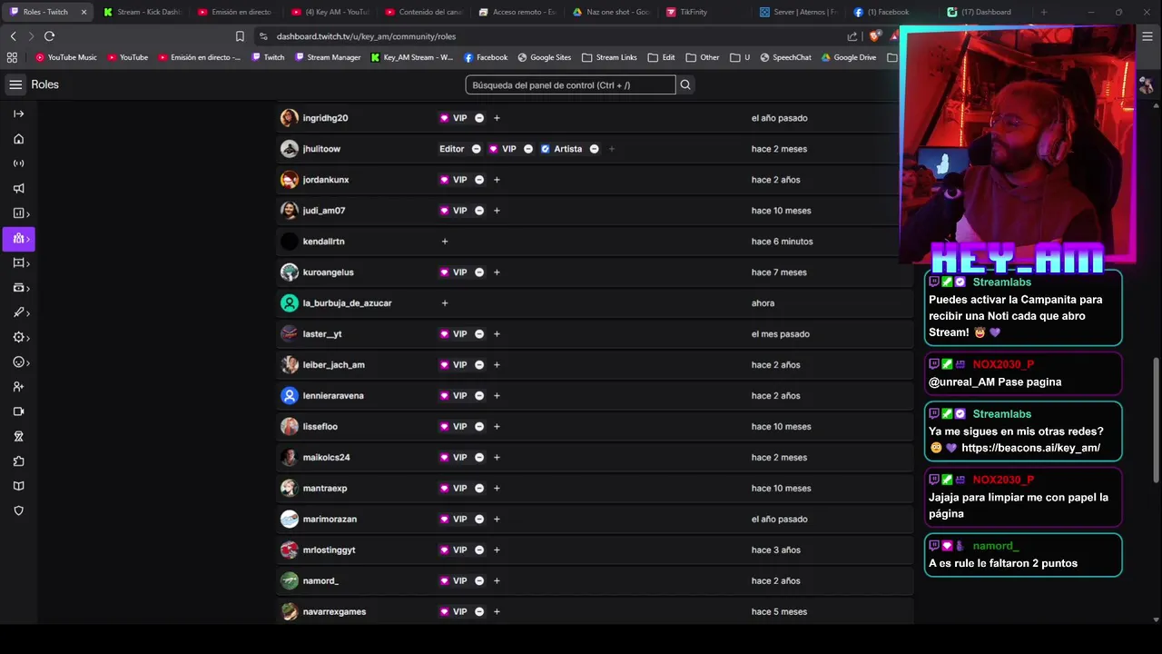Image resolution: width=1162 pixels, height=654 pixels.
Task: Remove VIP role from mrlostinggyt
Action: tap(479, 550)
